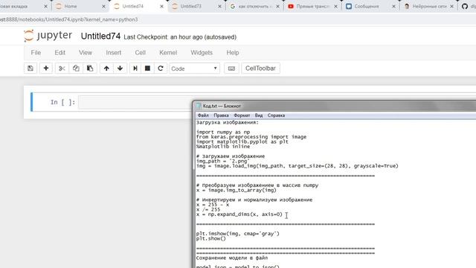Open the Cell menu
476x268 pixels.
[x=141, y=53]
